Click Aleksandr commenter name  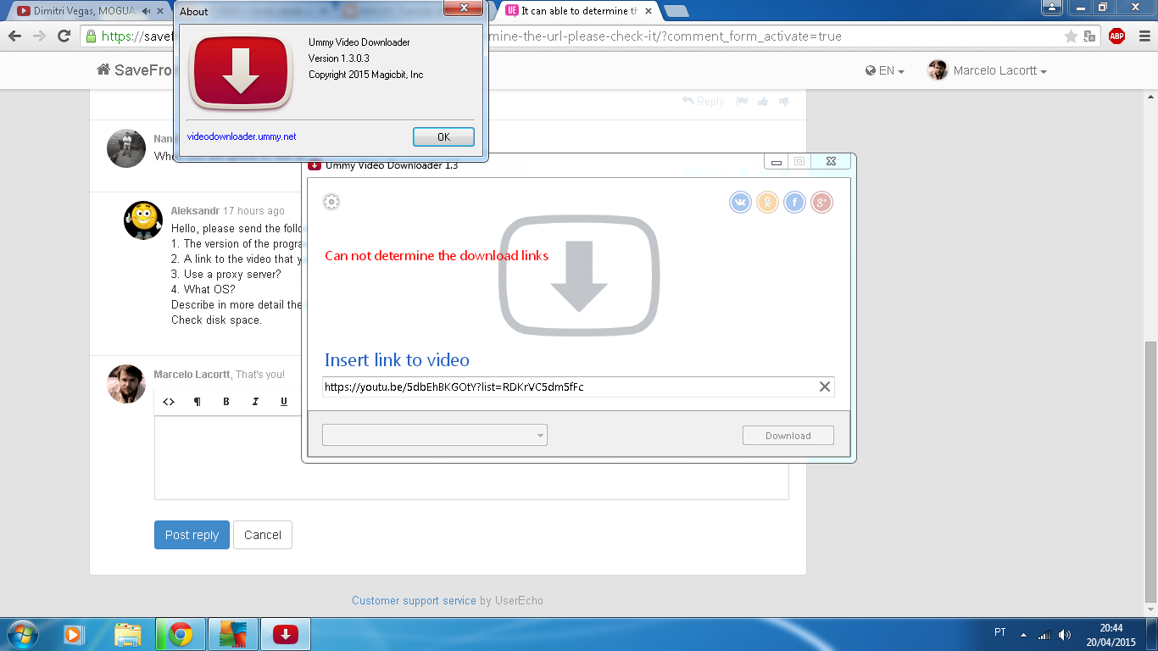point(195,211)
